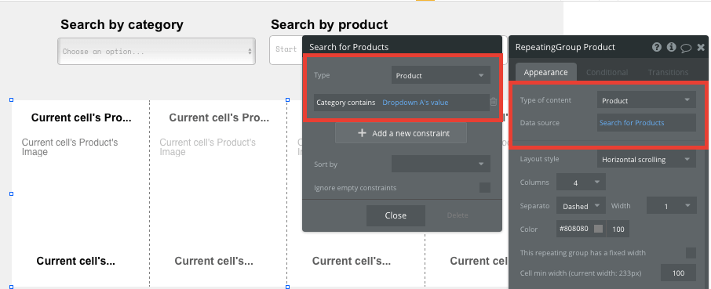Click Add a new constraint button
Image resolution: width=711 pixels, height=289 pixels.
click(x=401, y=133)
